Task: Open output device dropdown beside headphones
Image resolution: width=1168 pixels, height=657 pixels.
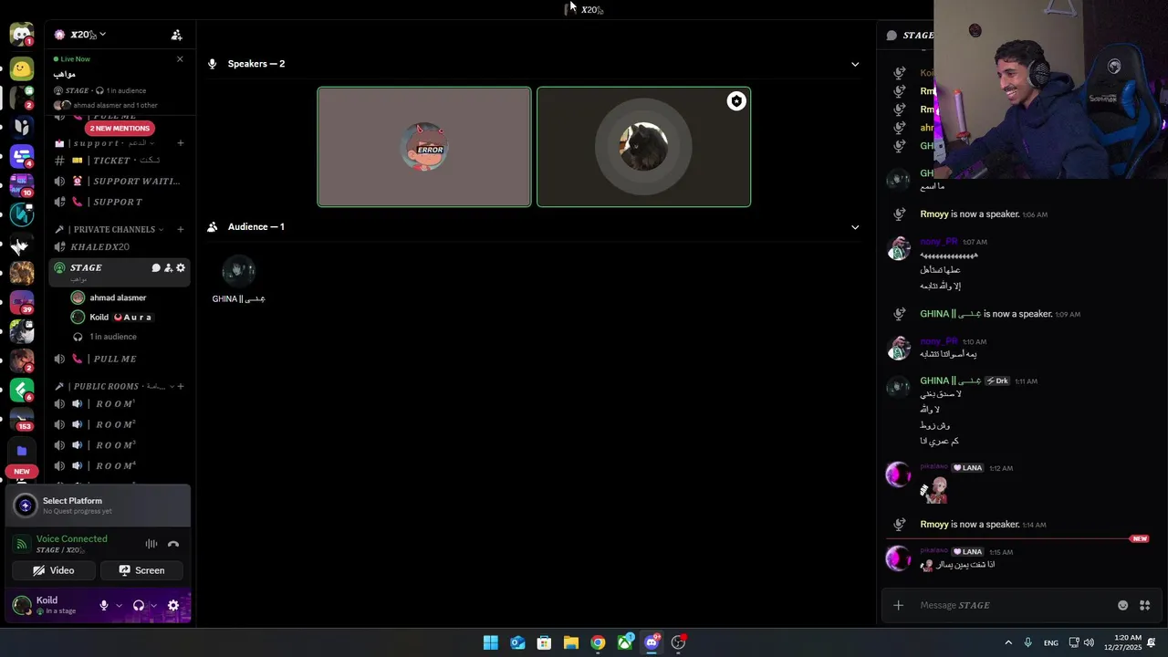Action: [153, 605]
